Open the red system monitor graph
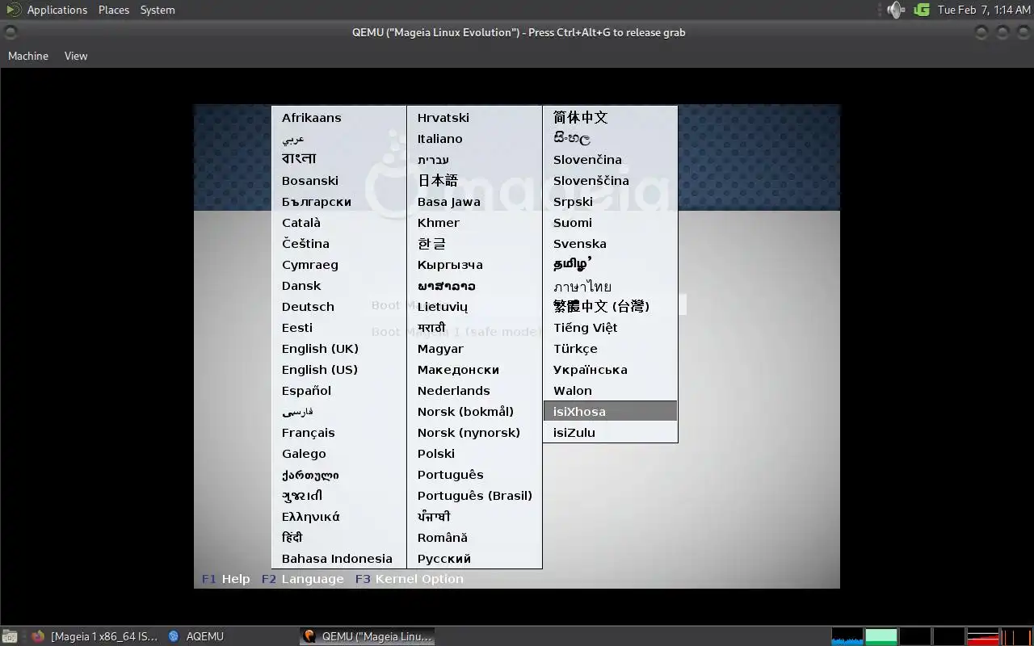This screenshot has width=1034, height=646. click(x=983, y=636)
